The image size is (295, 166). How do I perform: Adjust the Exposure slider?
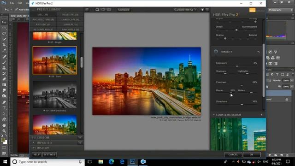237,66
